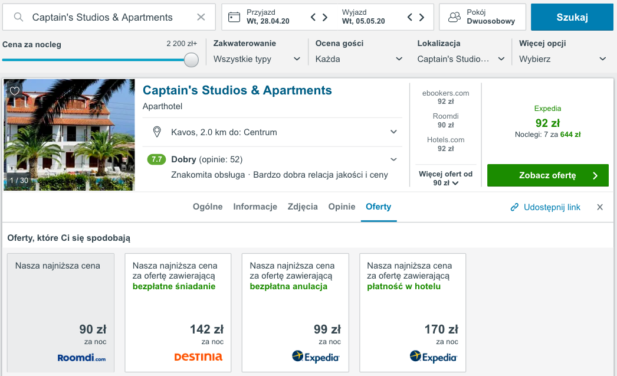
Task: Open the hotel photo thumbnail
Action: tap(69, 135)
